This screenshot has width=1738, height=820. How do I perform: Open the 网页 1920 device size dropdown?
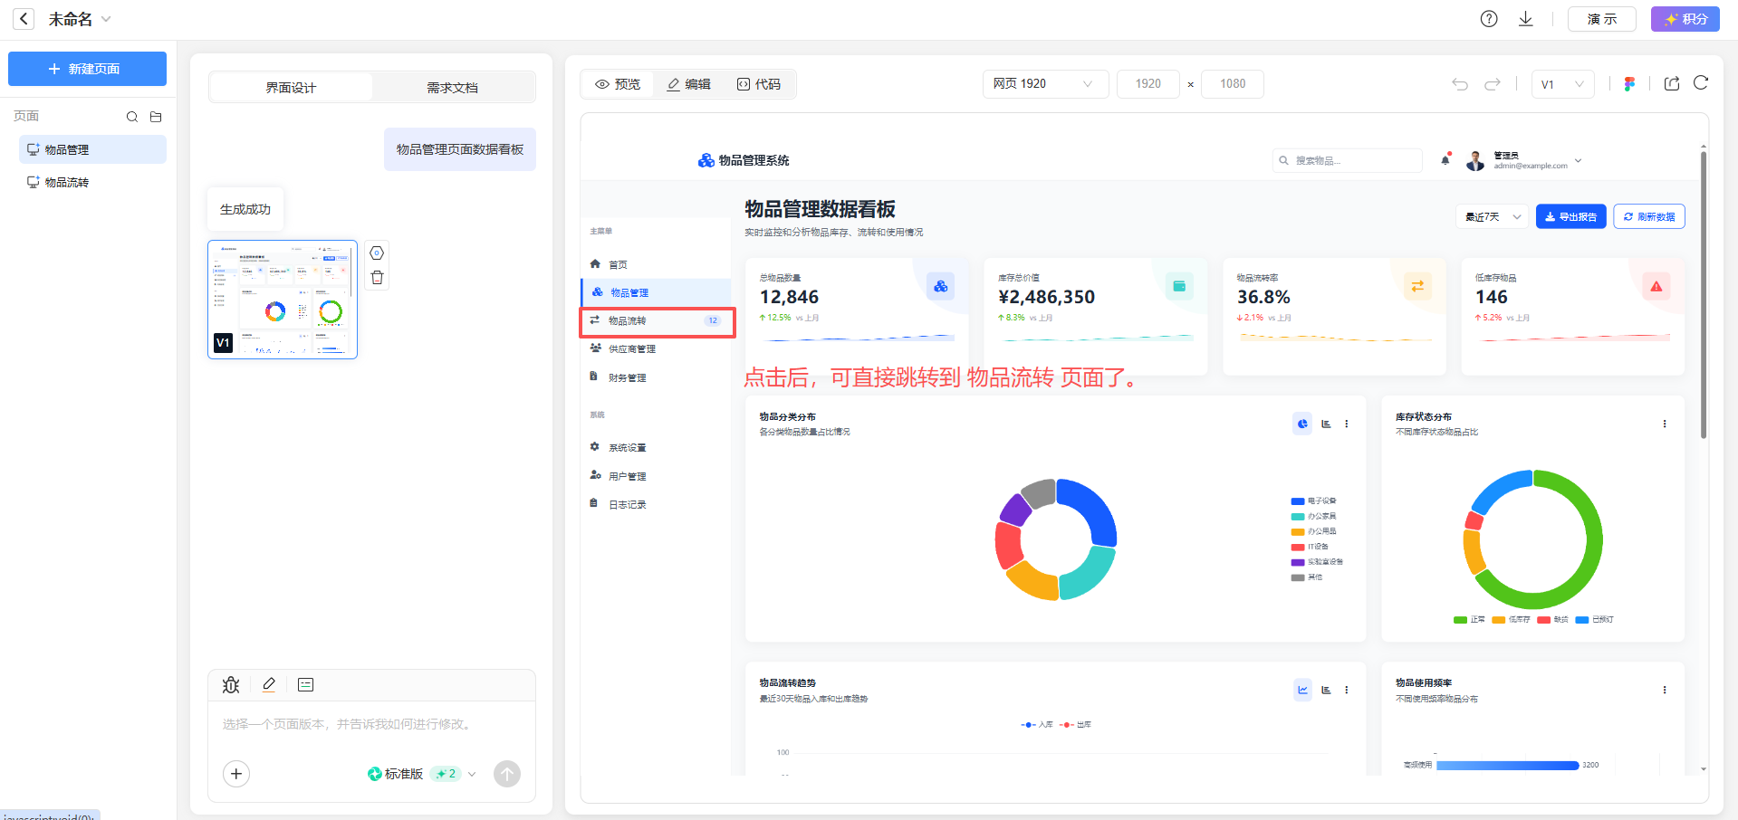[x=1045, y=84]
